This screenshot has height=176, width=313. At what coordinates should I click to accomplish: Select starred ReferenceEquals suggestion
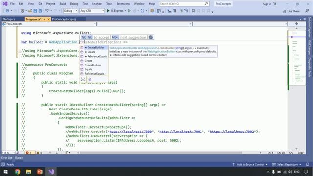pyautogui.click(x=94, y=56)
